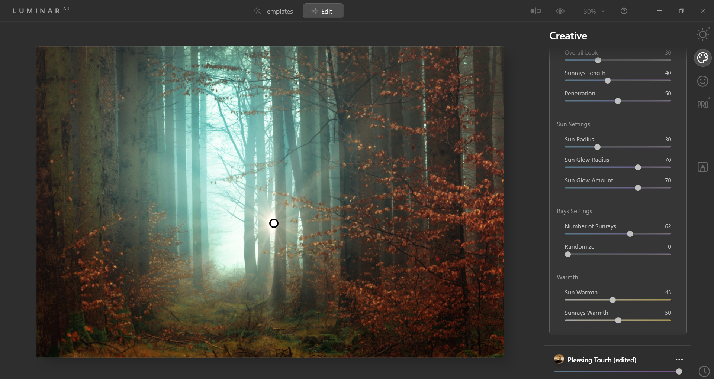Click the Sunrays Warmth slider handle
This screenshot has height=379, width=714.
pyautogui.click(x=618, y=320)
